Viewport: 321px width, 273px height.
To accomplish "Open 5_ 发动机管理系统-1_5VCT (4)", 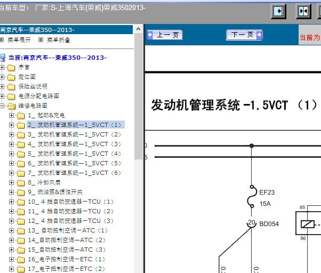I will [75, 154].
